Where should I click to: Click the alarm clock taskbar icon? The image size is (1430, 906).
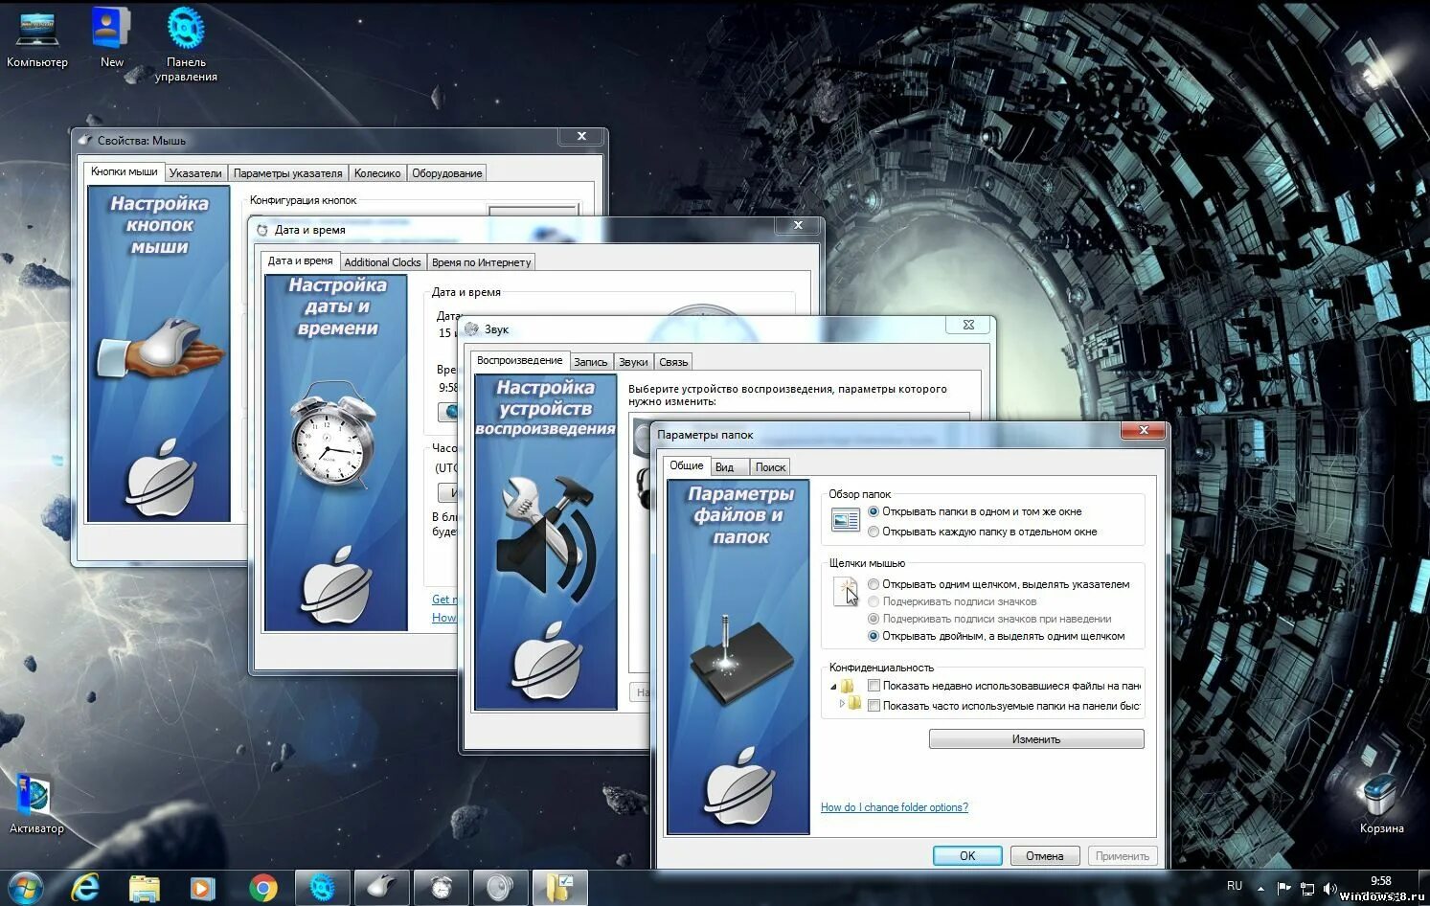pyautogui.click(x=440, y=889)
